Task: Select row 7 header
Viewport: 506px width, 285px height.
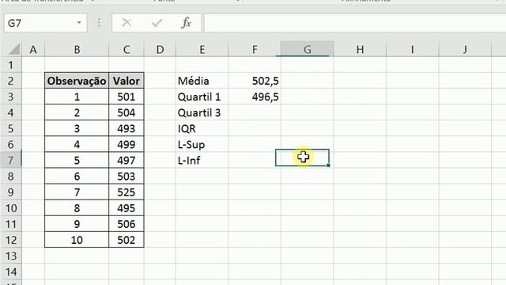Action: [10, 160]
